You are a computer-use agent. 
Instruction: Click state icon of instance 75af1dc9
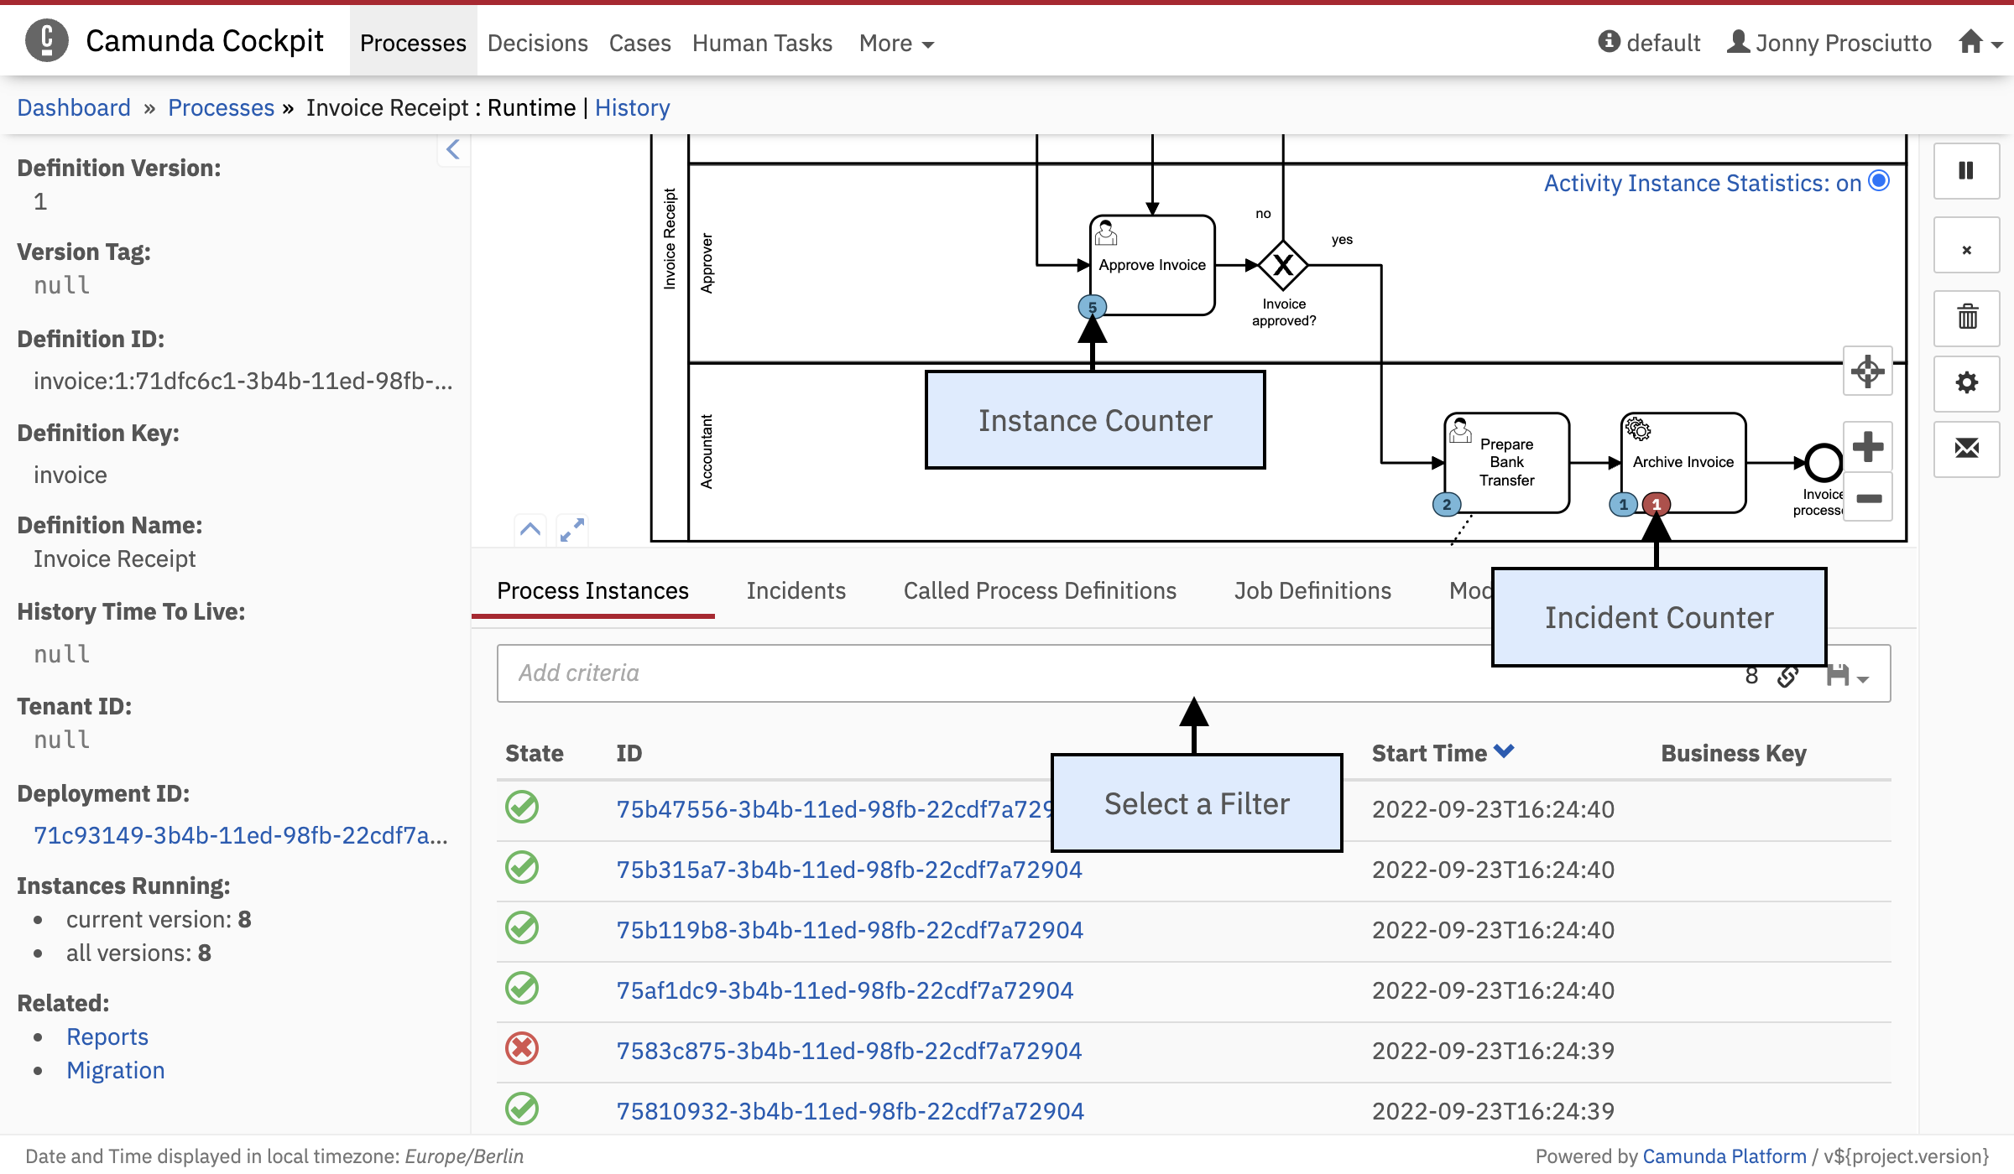pyautogui.click(x=522, y=989)
